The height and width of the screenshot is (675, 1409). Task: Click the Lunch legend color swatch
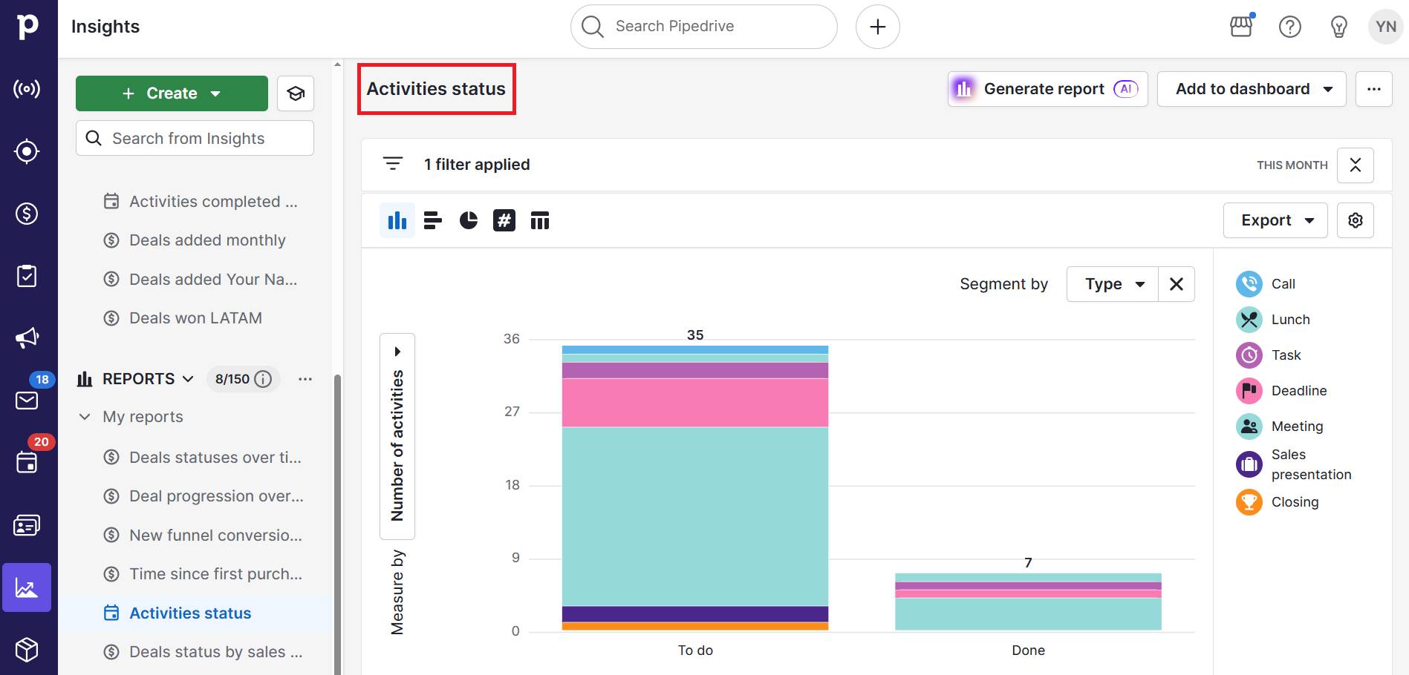(1249, 319)
